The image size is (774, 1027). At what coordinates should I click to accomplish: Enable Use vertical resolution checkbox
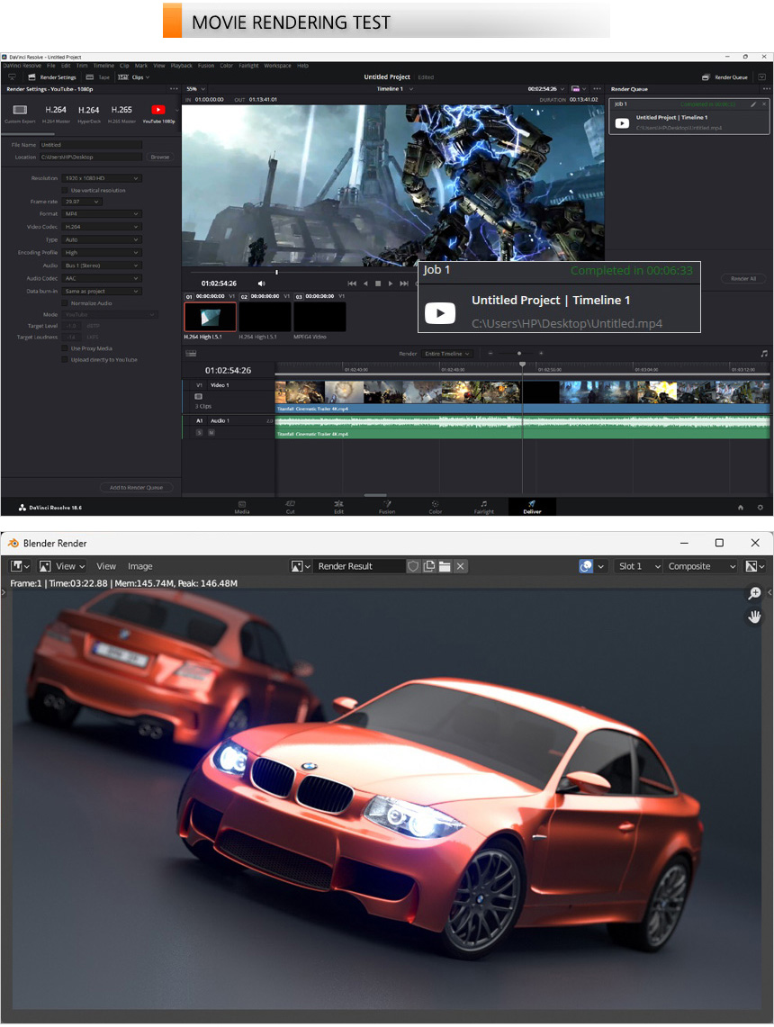[x=65, y=190]
